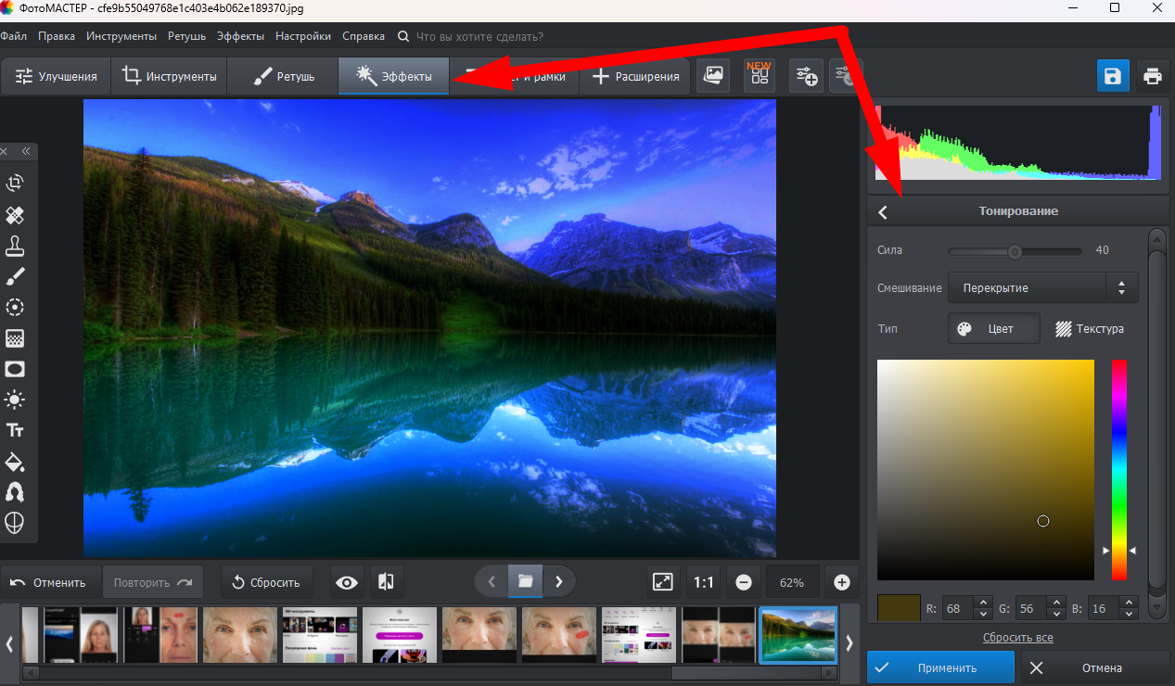Viewport: 1175px width, 686px height.
Task: Select the radial filter tool
Action: point(15,307)
